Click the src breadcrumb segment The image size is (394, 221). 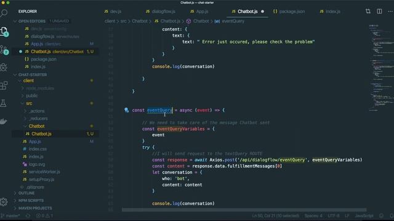(x=123, y=21)
